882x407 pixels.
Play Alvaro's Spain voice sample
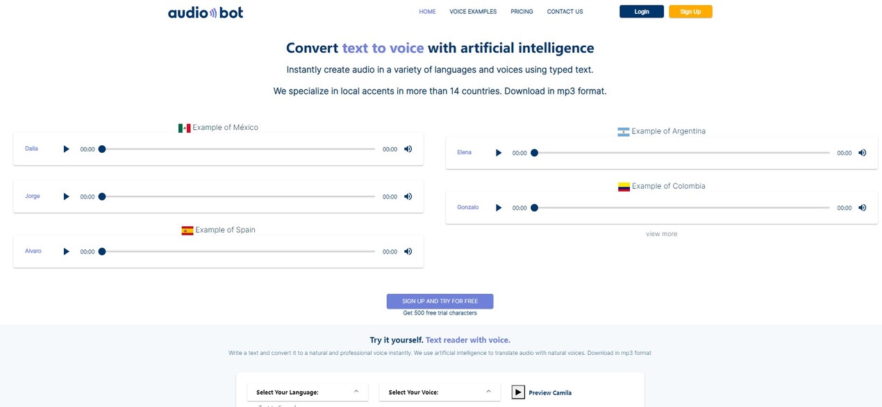pyautogui.click(x=67, y=251)
